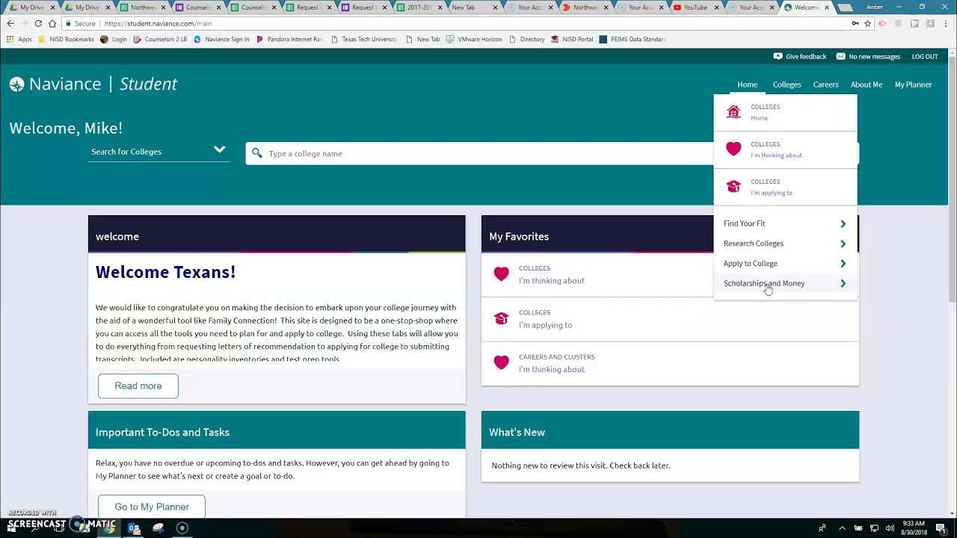The height and width of the screenshot is (538, 957).
Task: Click Give feedback link text
Action: [806, 57]
